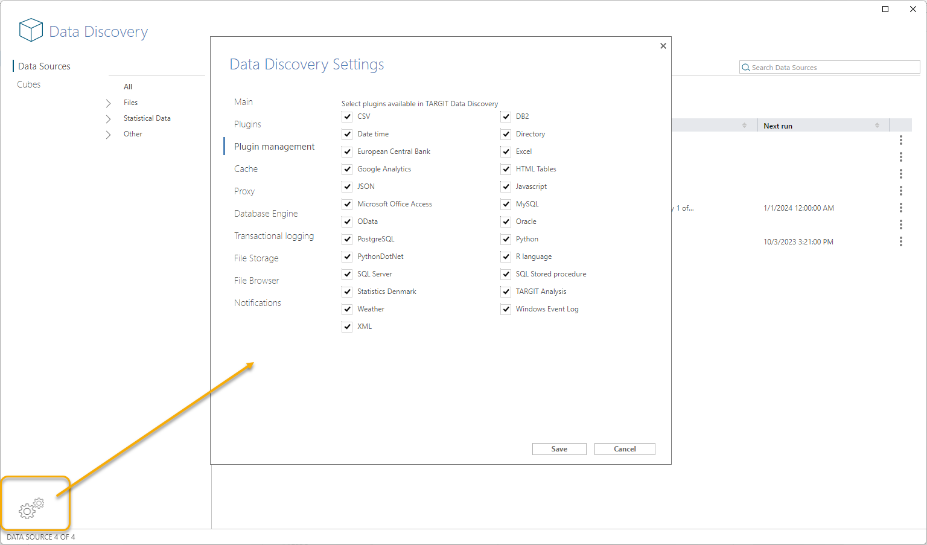Disable the Javascript plugin
The height and width of the screenshot is (545, 927).
[x=506, y=186]
